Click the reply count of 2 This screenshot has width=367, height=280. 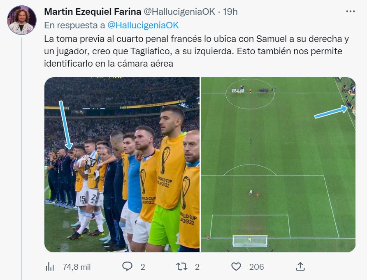point(142,267)
